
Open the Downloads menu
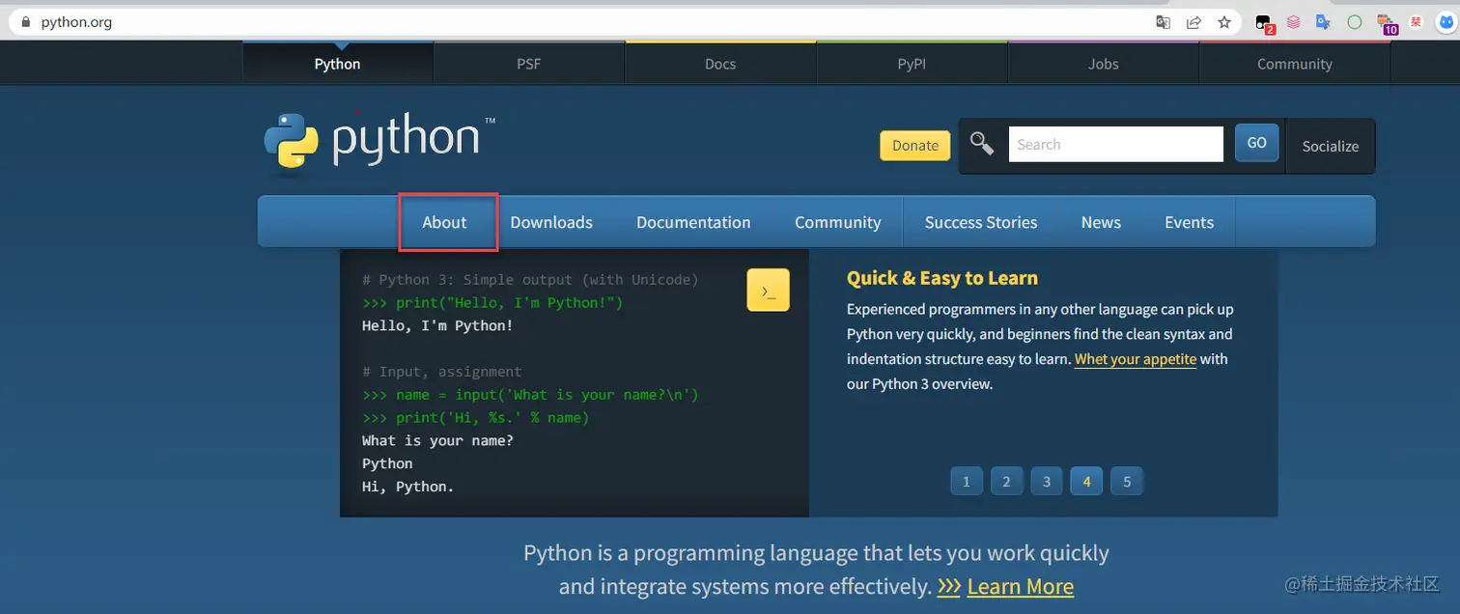coord(551,222)
